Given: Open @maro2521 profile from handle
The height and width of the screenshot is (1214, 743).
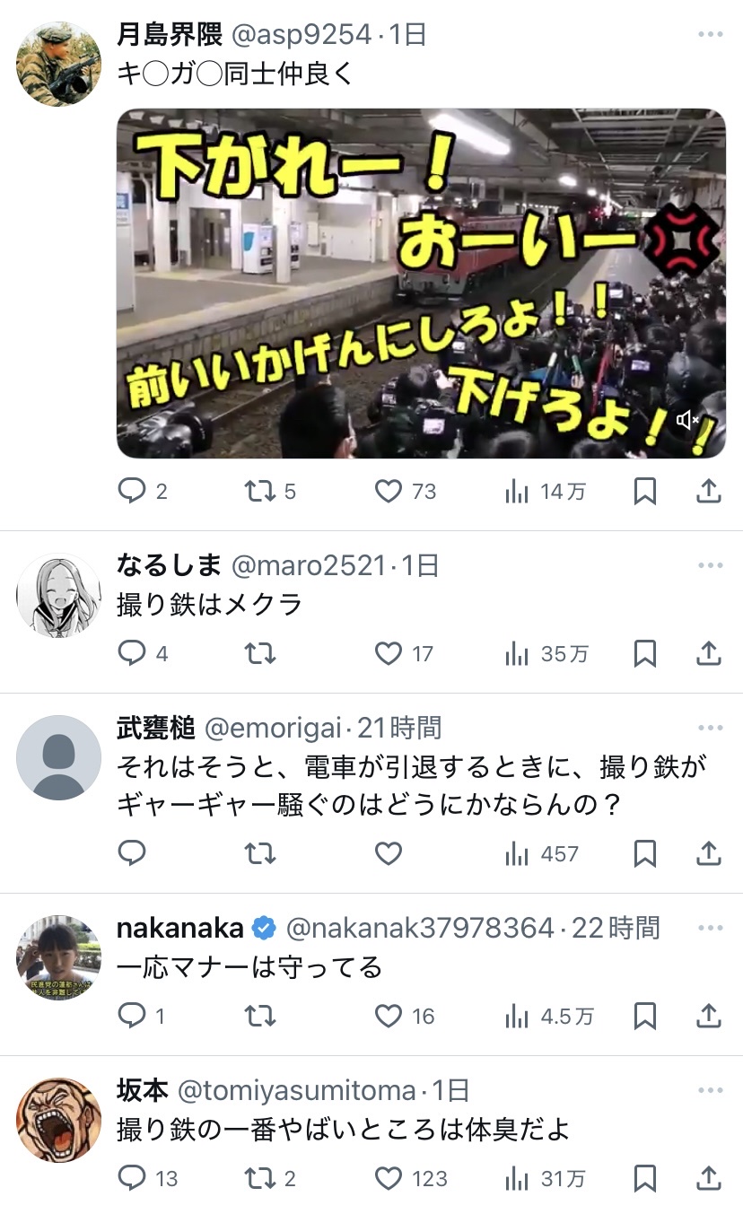Looking at the screenshot, I should click(x=310, y=565).
